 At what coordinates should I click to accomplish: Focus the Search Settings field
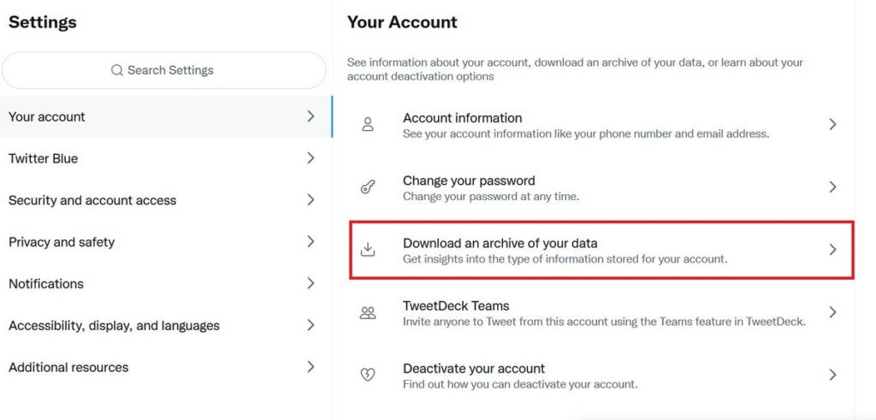click(163, 70)
